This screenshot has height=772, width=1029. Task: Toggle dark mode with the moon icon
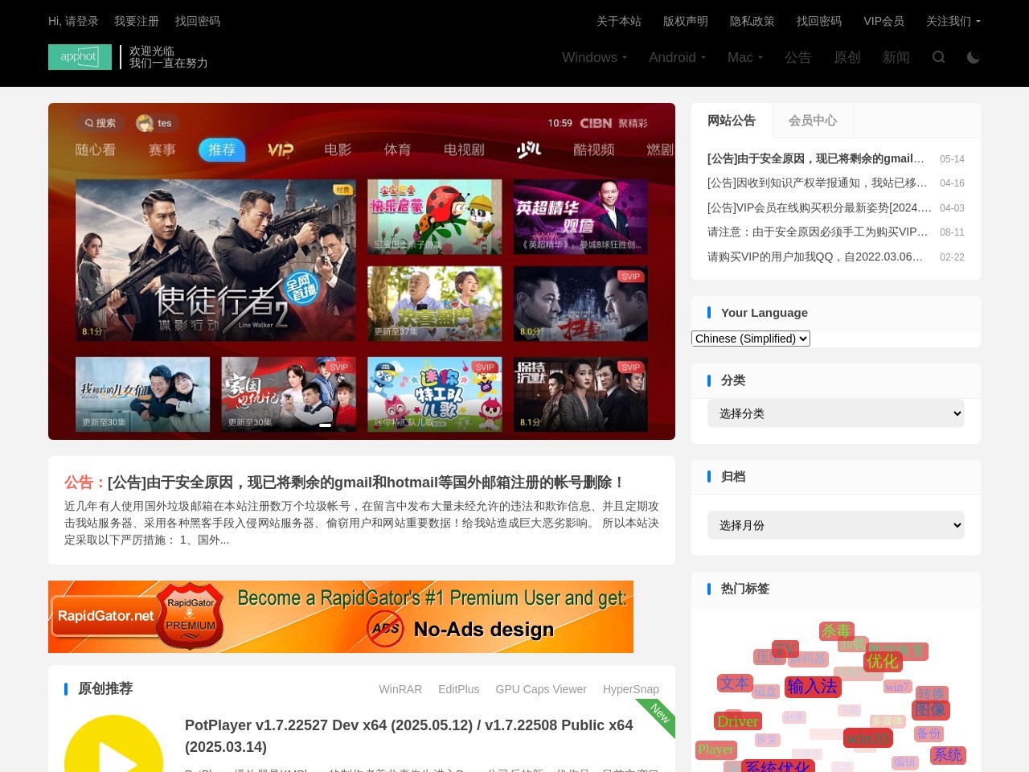coord(974,57)
